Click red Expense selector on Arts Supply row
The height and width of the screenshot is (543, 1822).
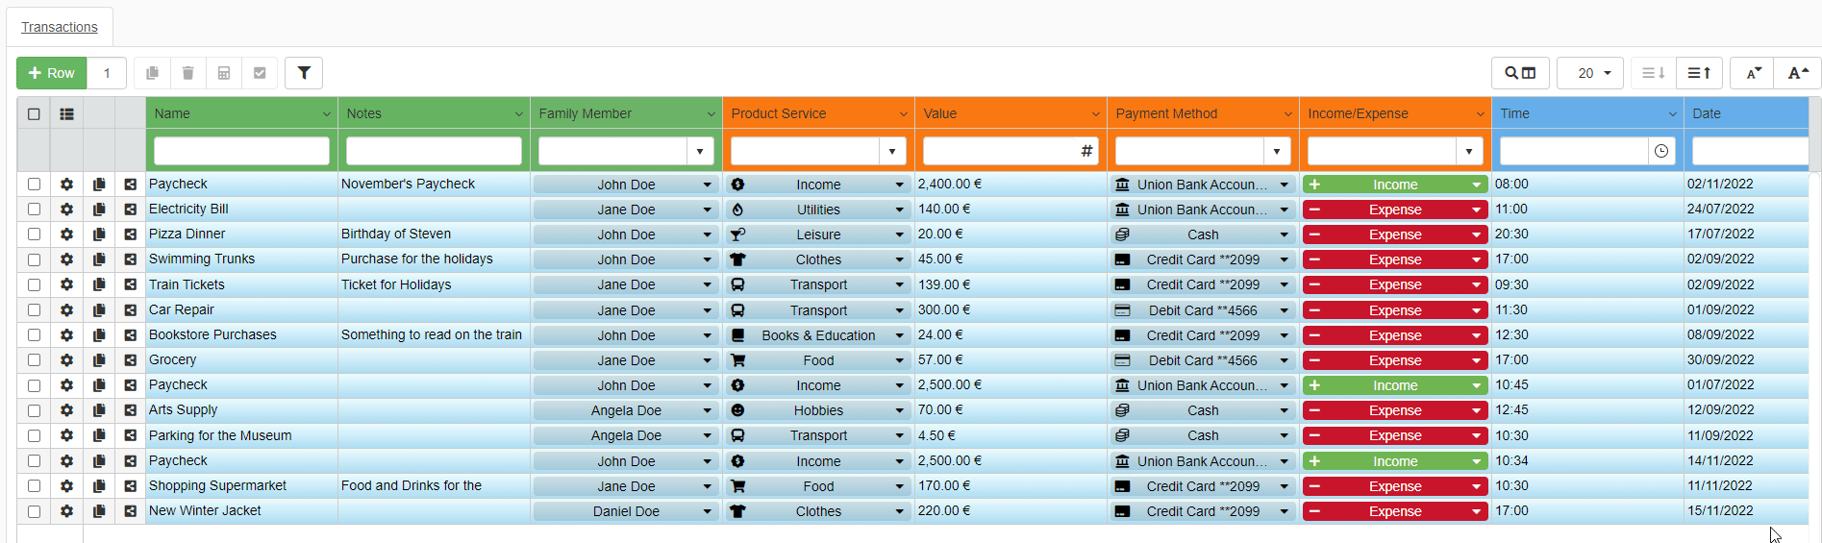click(1394, 410)
